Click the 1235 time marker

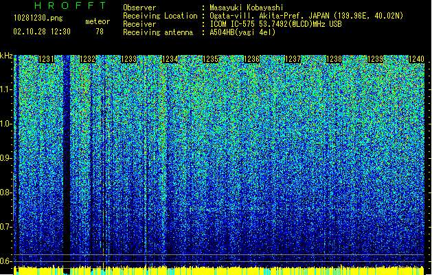pyautogui.click(x=210, y=59)
